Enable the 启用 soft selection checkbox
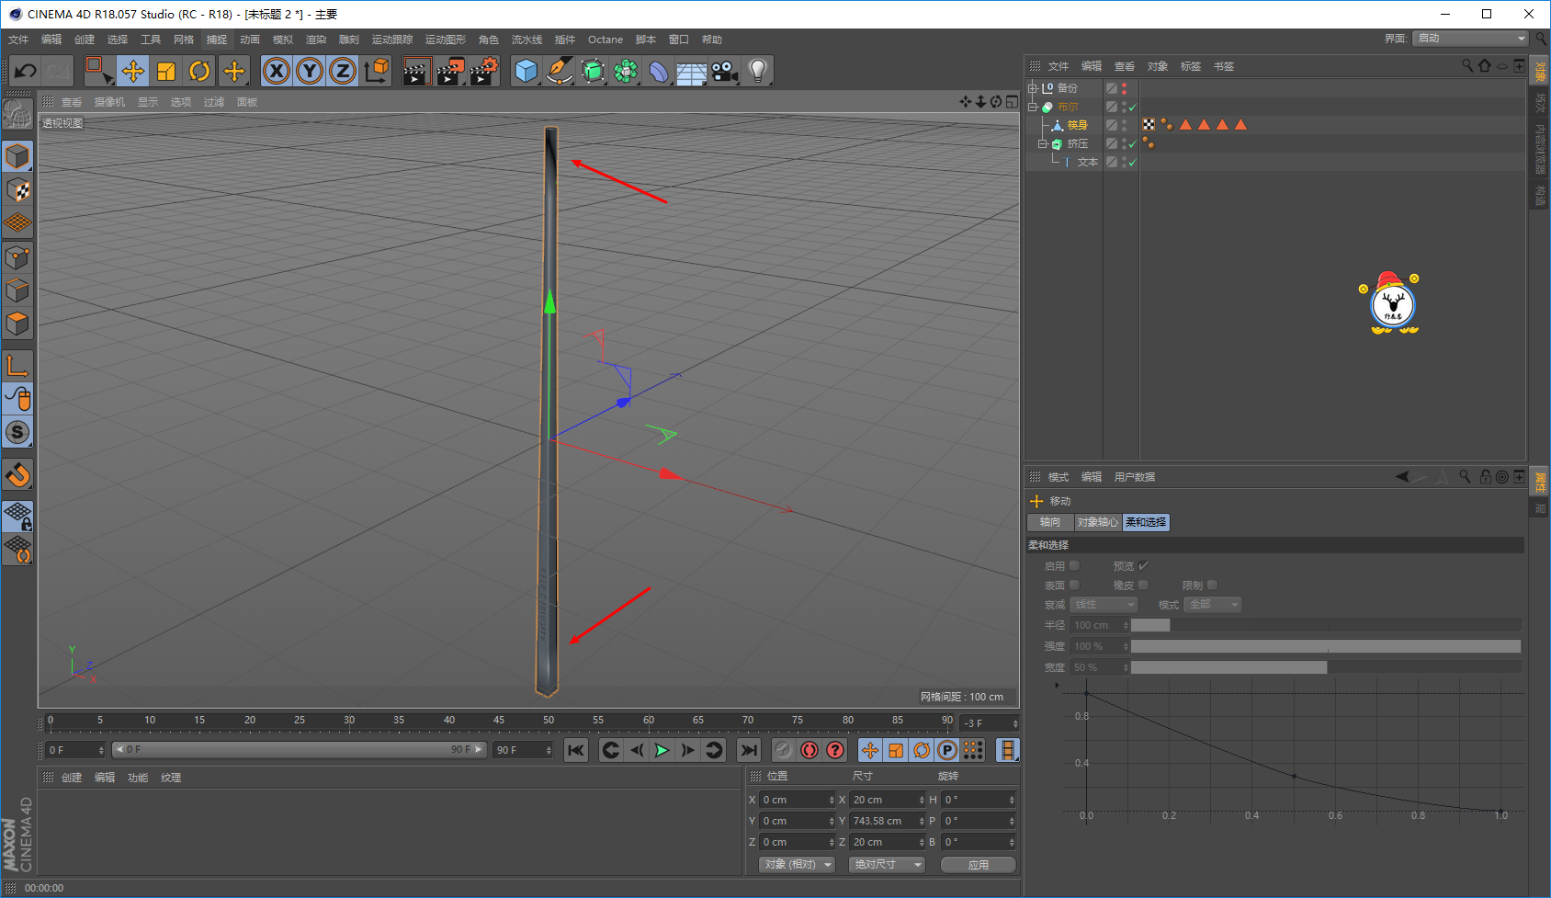Screen dimensions: 1551x898 [1074, 565]
